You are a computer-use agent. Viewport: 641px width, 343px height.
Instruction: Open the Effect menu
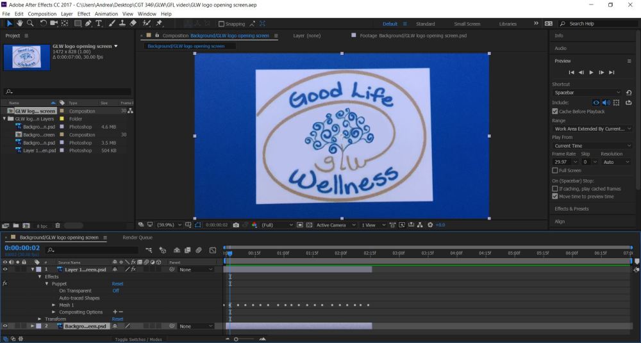point(83,14)
